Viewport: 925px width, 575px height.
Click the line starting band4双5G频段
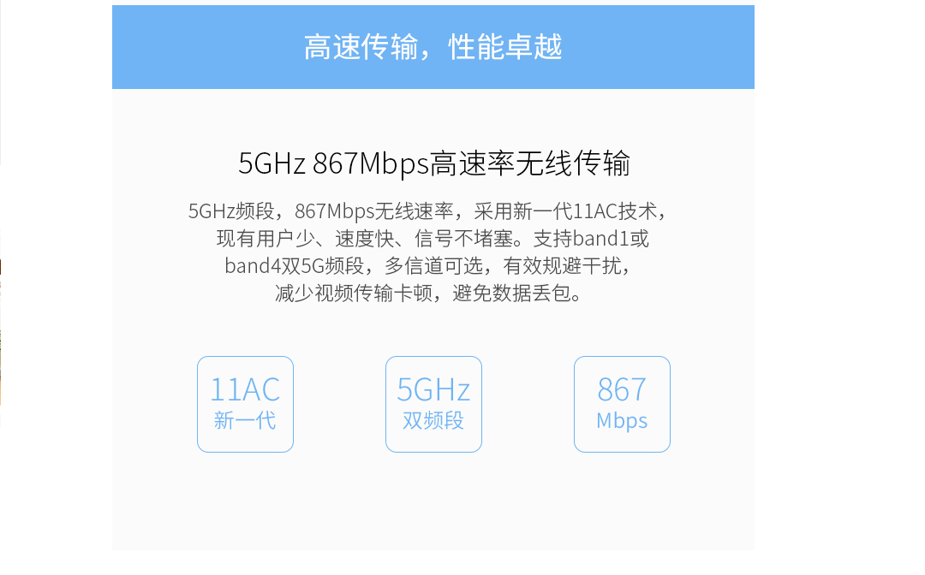click(429, 266)
